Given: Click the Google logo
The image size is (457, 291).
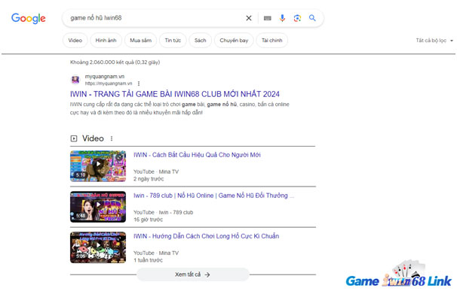Looking at the screenshot, I should [28, 18].
